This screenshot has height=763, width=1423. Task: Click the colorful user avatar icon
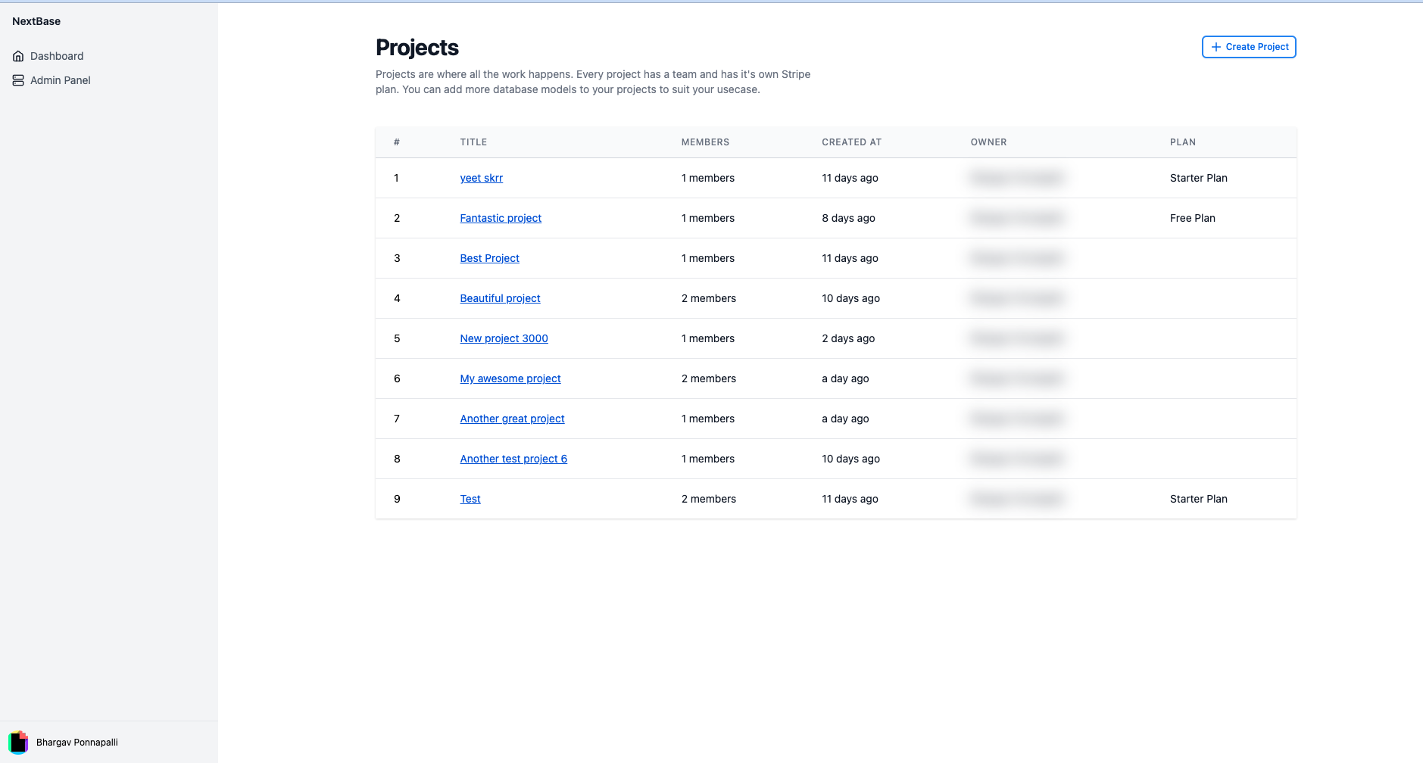(18, 742)
